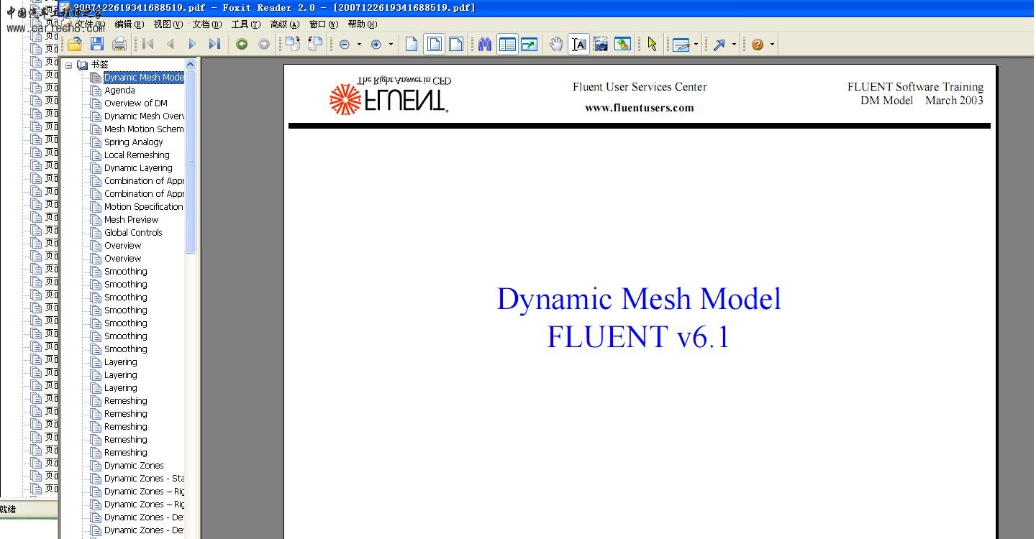The width and height of the screenshot is (1036, 539).
Task: Save the document using the floppy disk icon
Action: click(97, 45)
